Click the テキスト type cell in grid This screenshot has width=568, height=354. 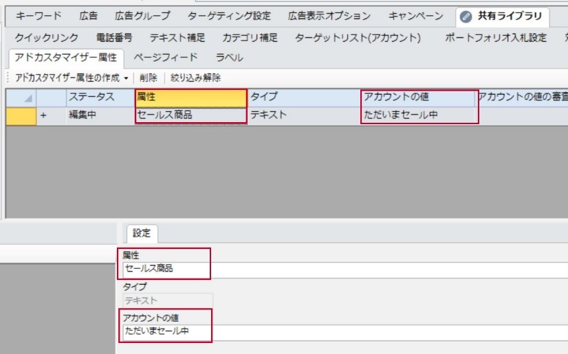[x=303, y=115]
